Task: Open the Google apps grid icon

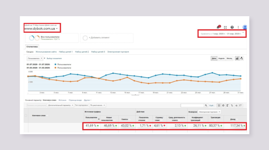Action: pyautogui.click(x=225, y=27)
